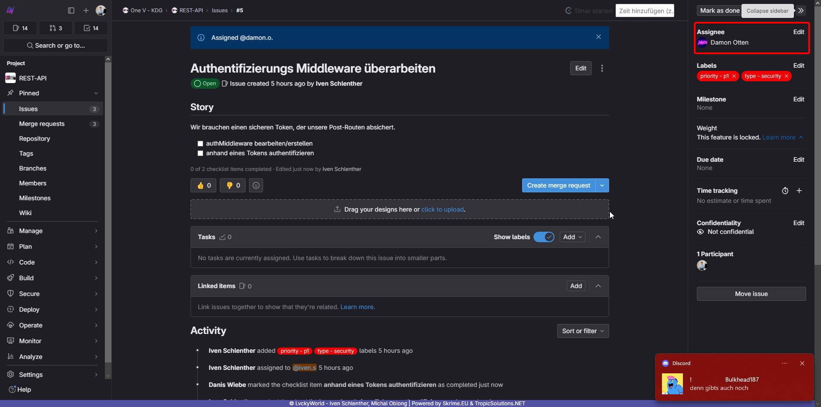Collapse sidebar with the double chevron icon

(x=800, y=10)
